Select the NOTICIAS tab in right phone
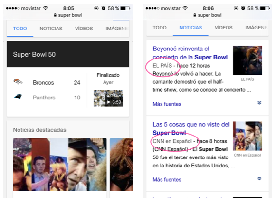Screen dimensions: 276x206 point(190,28)
